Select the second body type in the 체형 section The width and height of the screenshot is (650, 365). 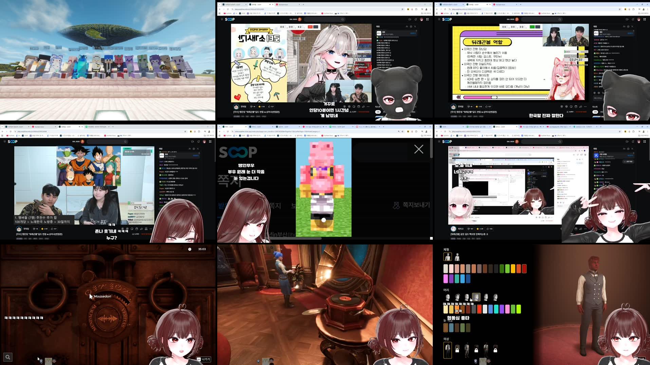coord(457,257)
